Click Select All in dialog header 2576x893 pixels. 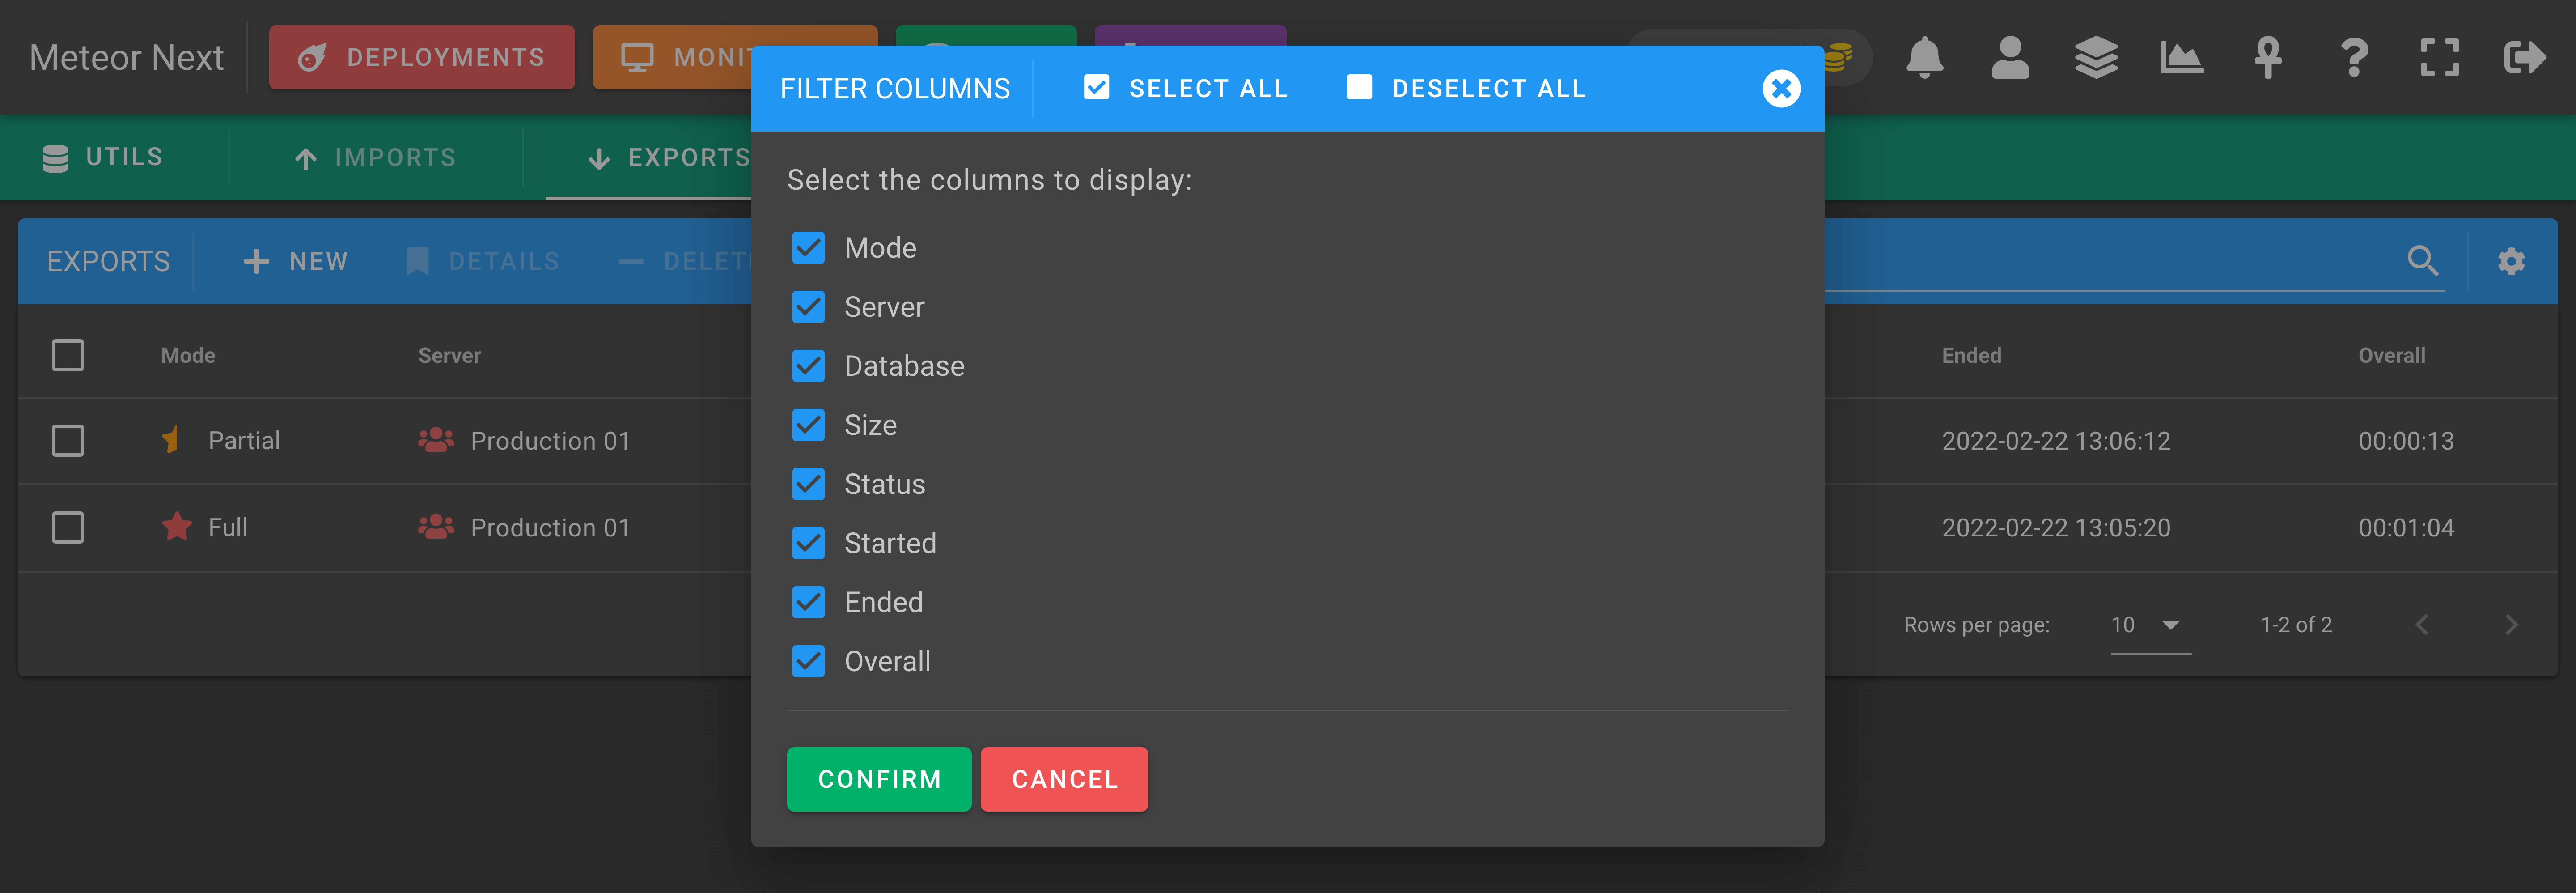click(1185, 89)
